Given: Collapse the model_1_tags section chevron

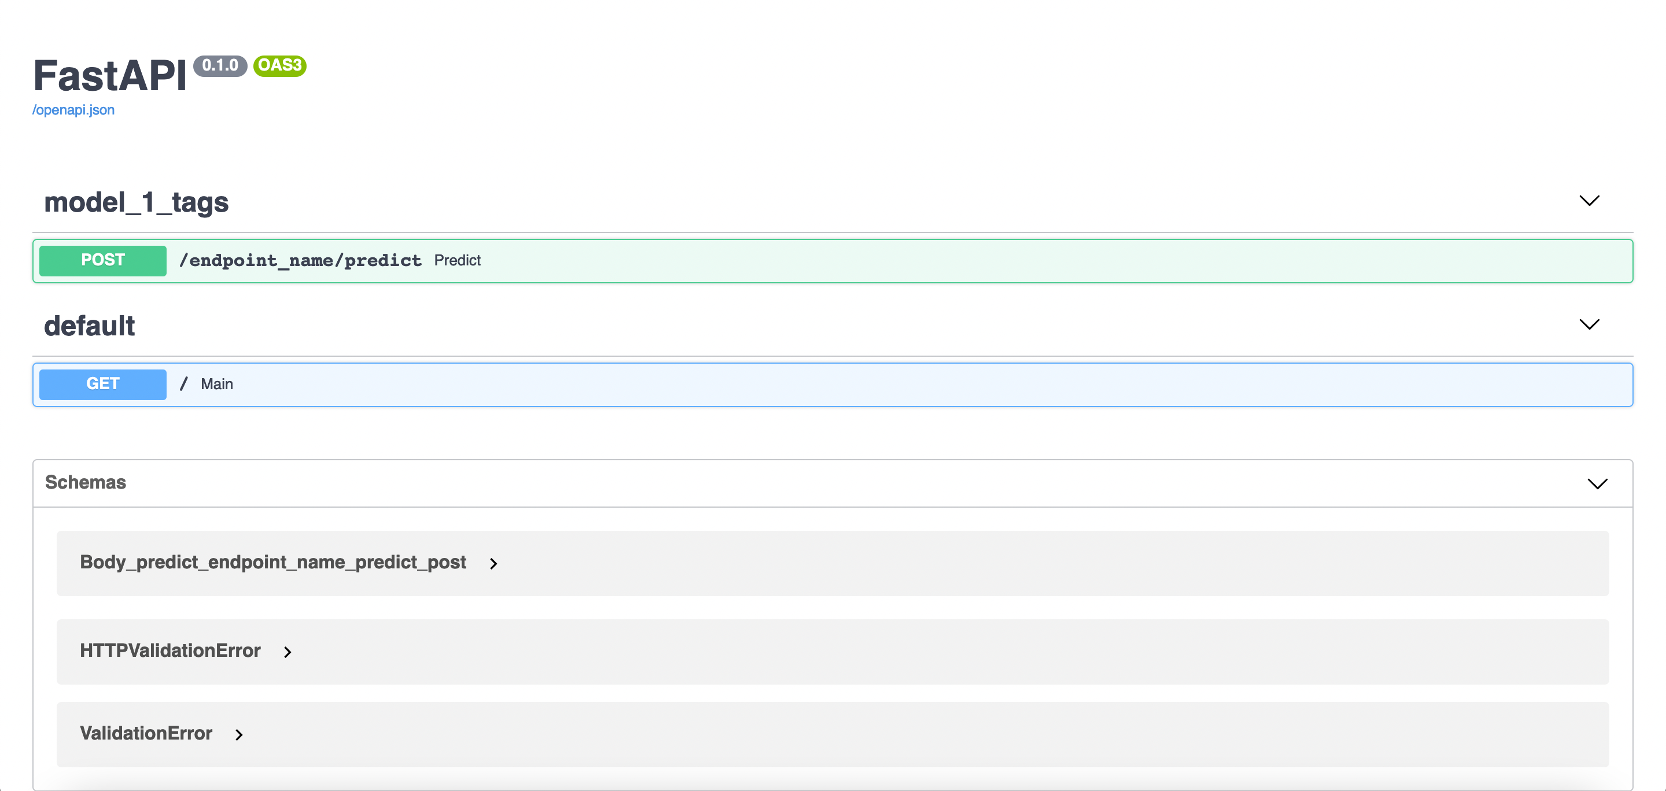Looking at the screenshot, I should 1588,201.
